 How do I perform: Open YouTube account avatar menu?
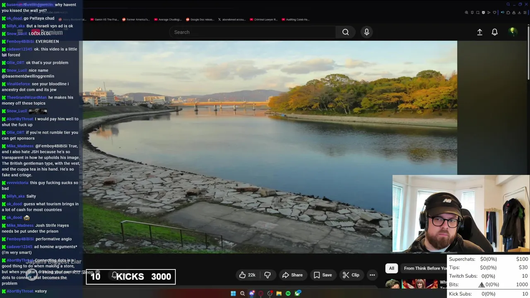click(513, 31)
